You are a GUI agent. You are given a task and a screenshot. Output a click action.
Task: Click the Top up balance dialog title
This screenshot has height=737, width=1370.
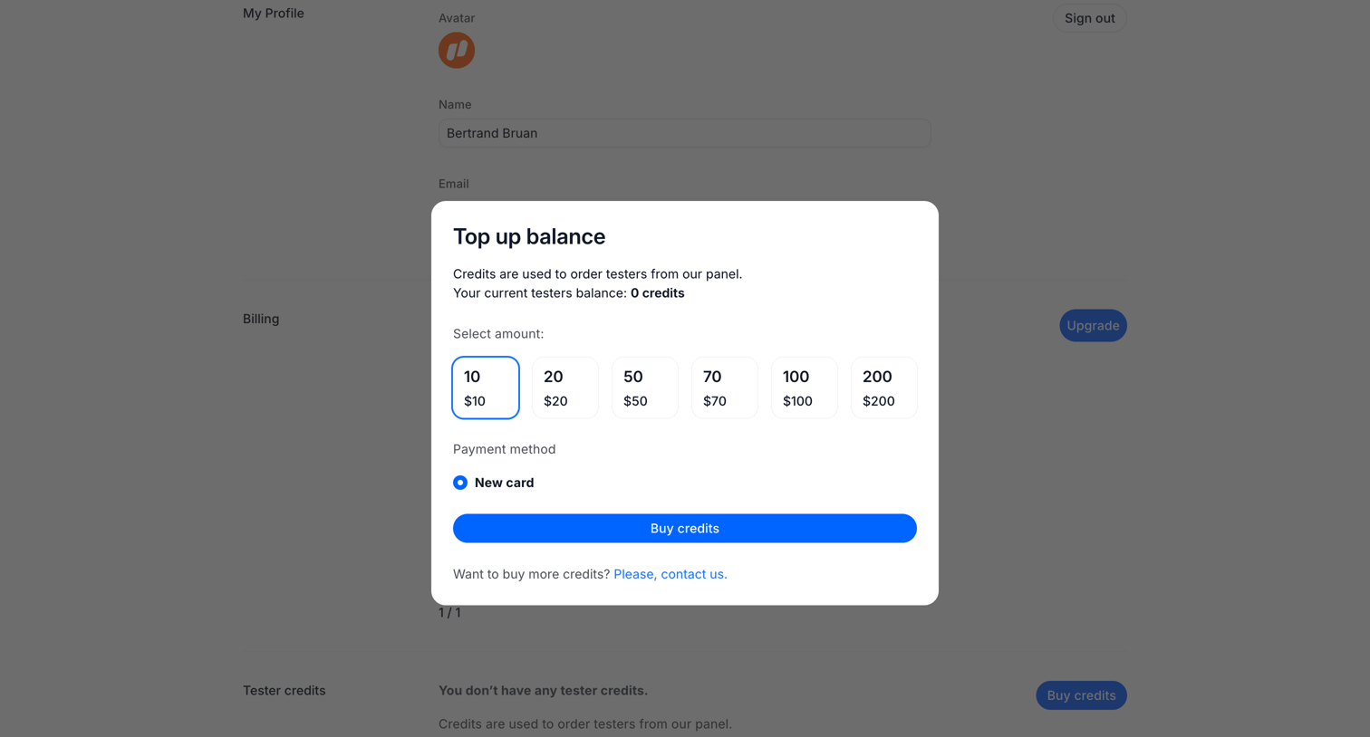pos(529,236)
